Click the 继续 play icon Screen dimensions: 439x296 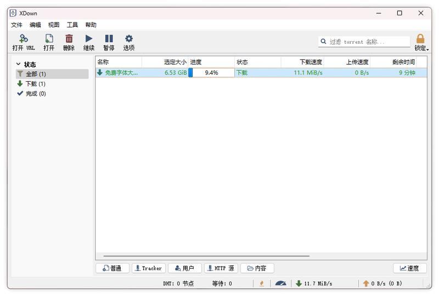coord(89,38)
